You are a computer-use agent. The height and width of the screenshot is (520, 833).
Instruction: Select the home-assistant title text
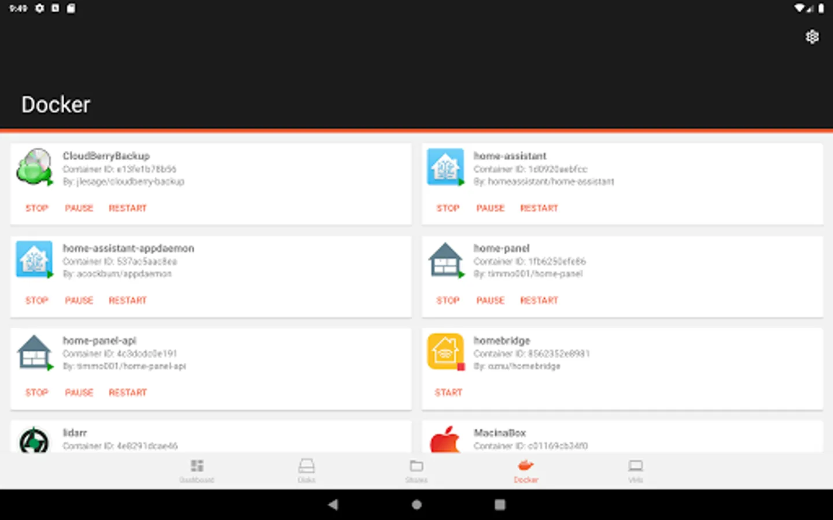510,156
